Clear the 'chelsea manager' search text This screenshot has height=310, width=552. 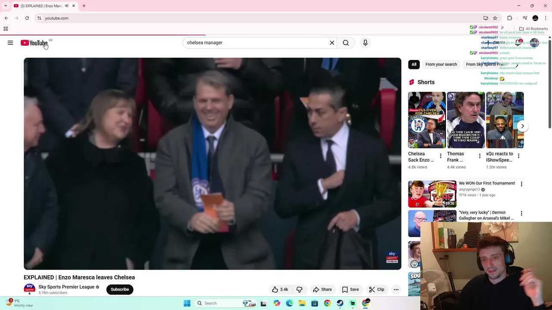[x=332, y=43]
